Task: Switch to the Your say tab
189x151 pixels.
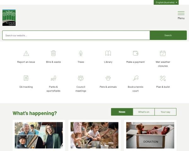Action: tap(165, 112)
